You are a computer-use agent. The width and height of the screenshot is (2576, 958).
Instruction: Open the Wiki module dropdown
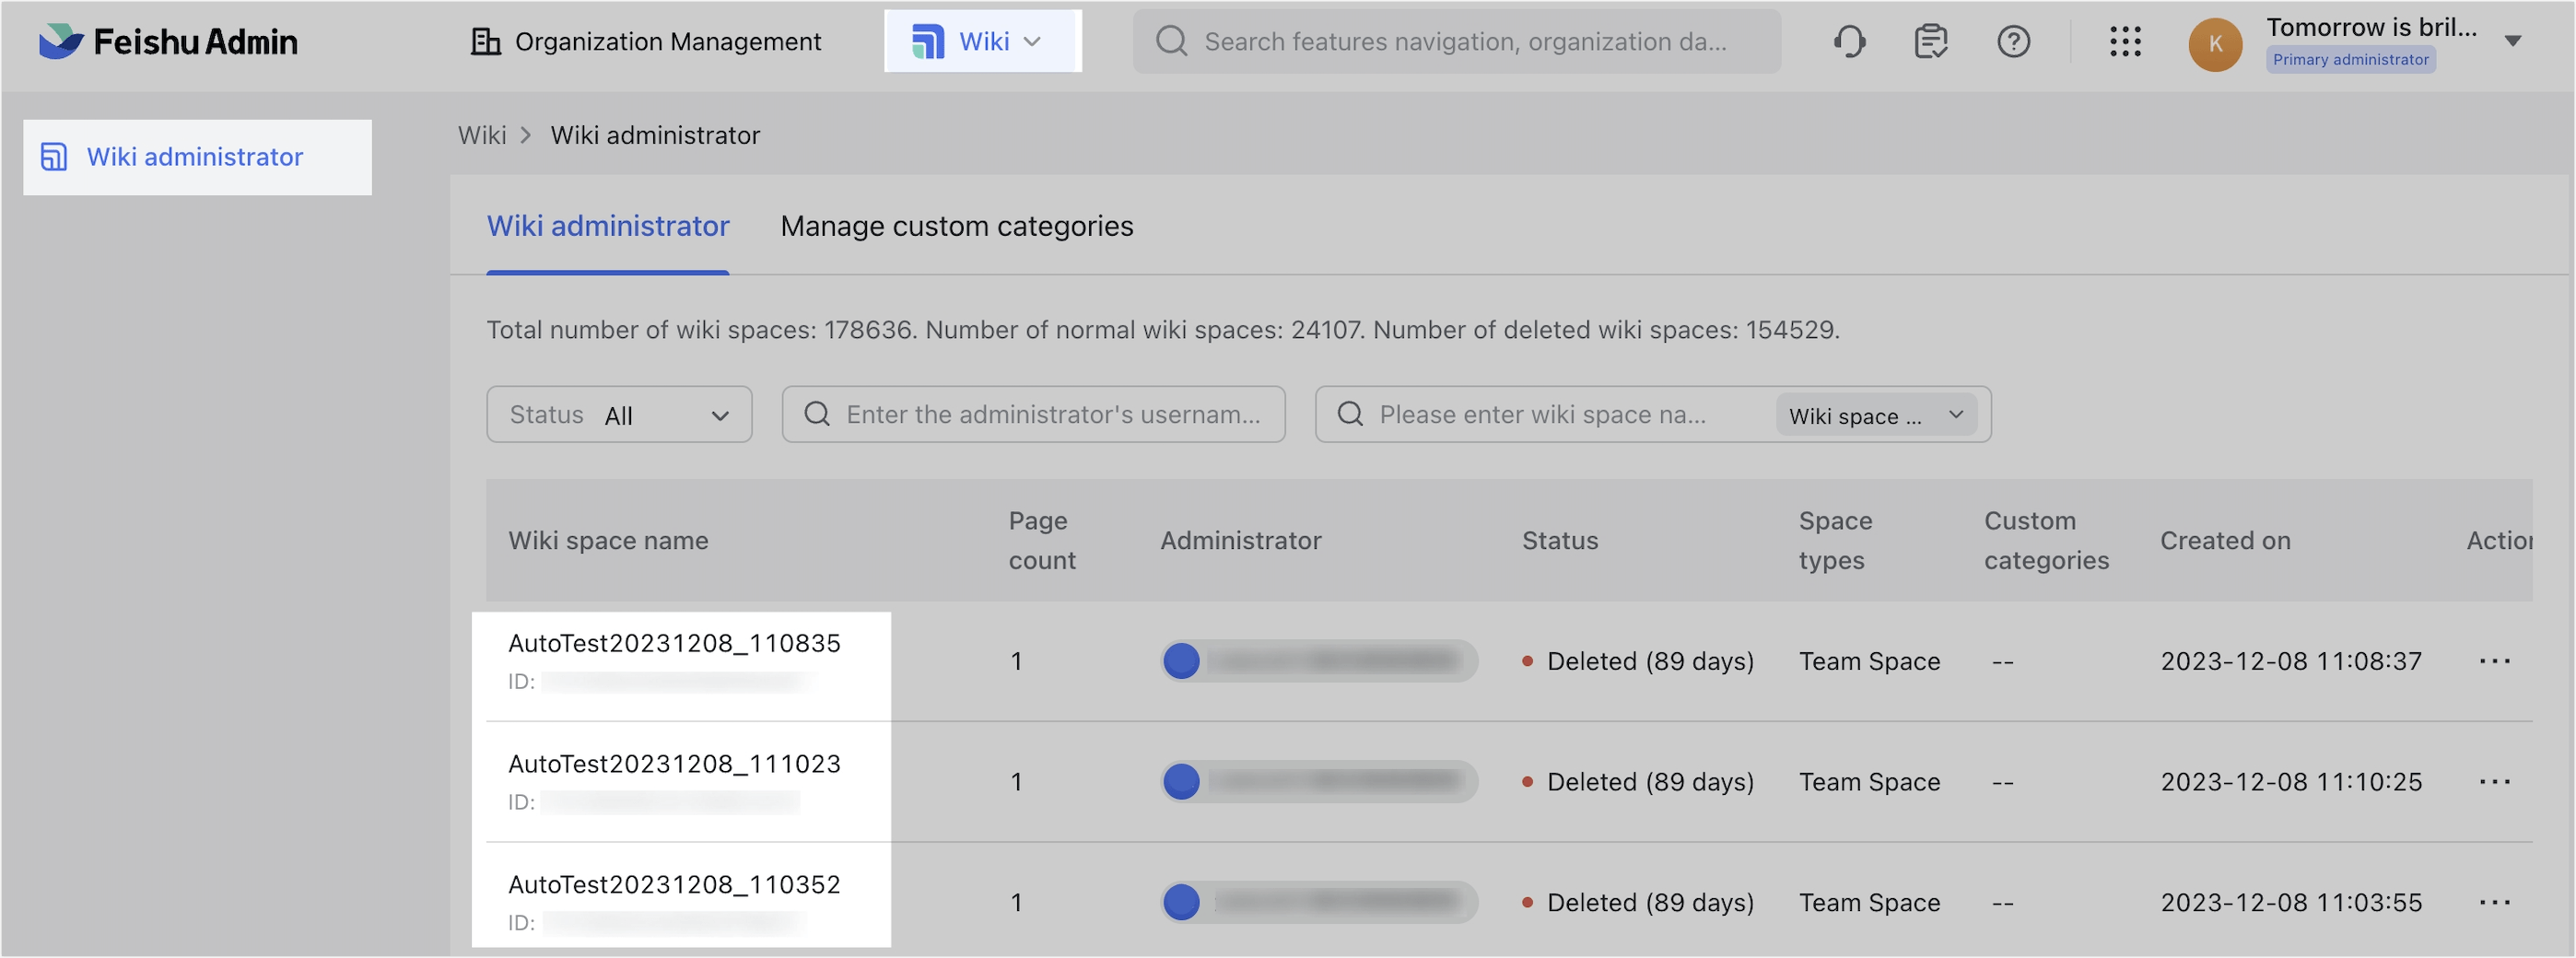coord(982,41)
